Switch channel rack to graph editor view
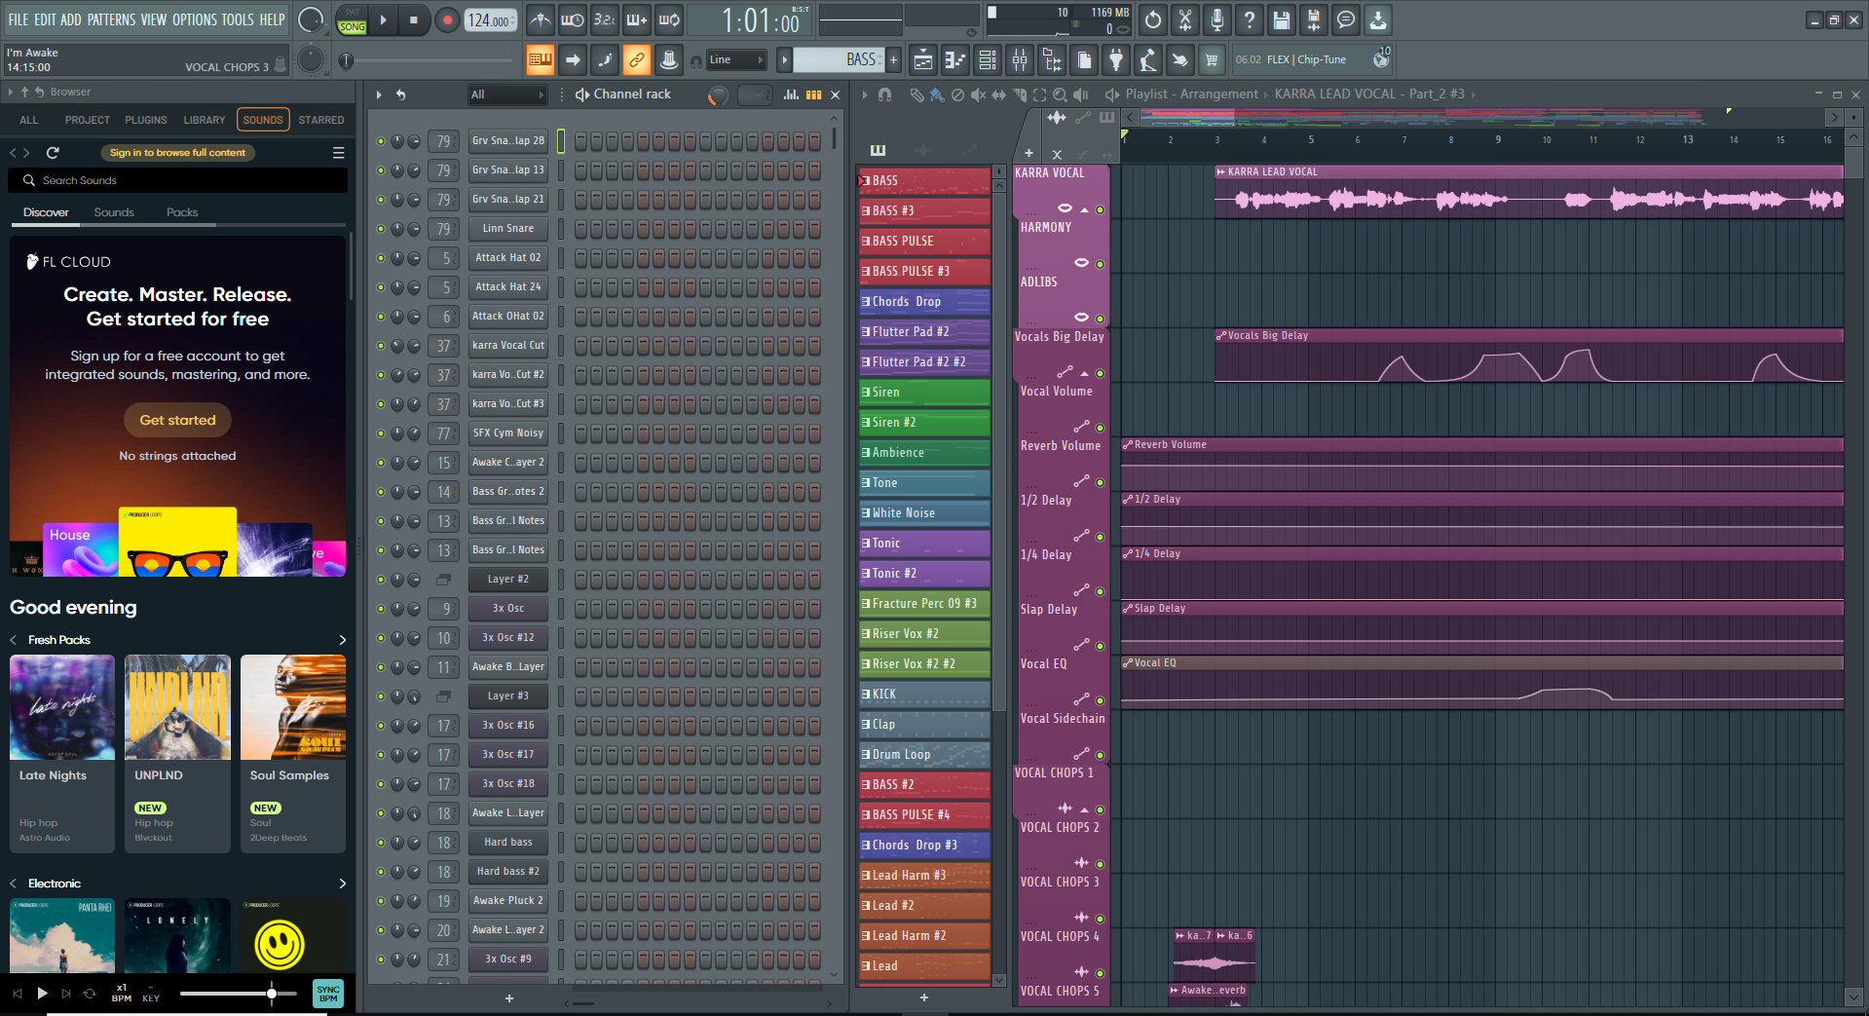This screenshot has height=1016, width=1869. pyautogui.click(x=791, y=95)
